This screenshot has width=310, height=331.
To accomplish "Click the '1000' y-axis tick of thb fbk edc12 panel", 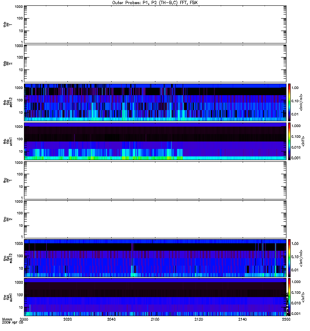I will point(19,88).
